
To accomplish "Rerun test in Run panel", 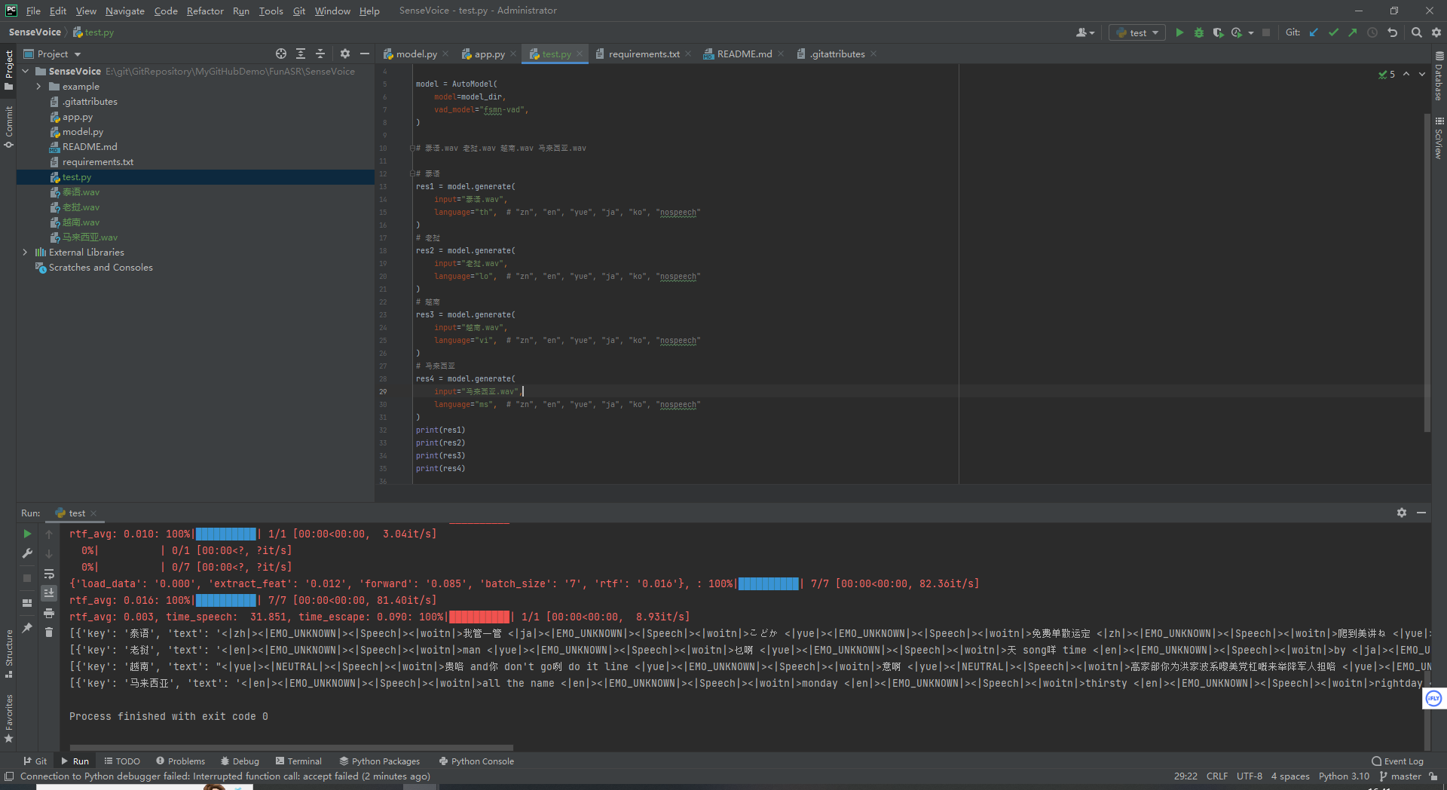I will point(27,534).
